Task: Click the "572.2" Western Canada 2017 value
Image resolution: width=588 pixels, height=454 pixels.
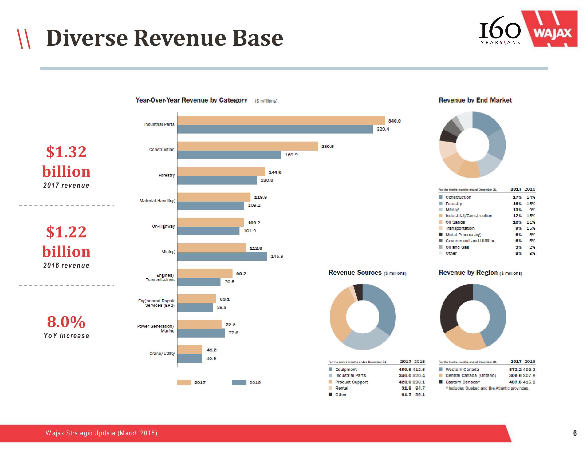Action: point(515,370)
